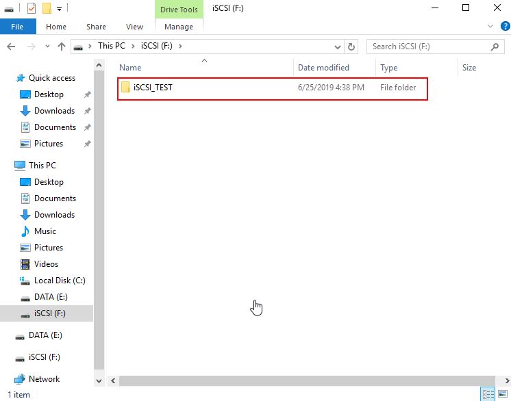Open the Help question mark icon
This screenshot has width=511, height=401.
pos(505,26)
